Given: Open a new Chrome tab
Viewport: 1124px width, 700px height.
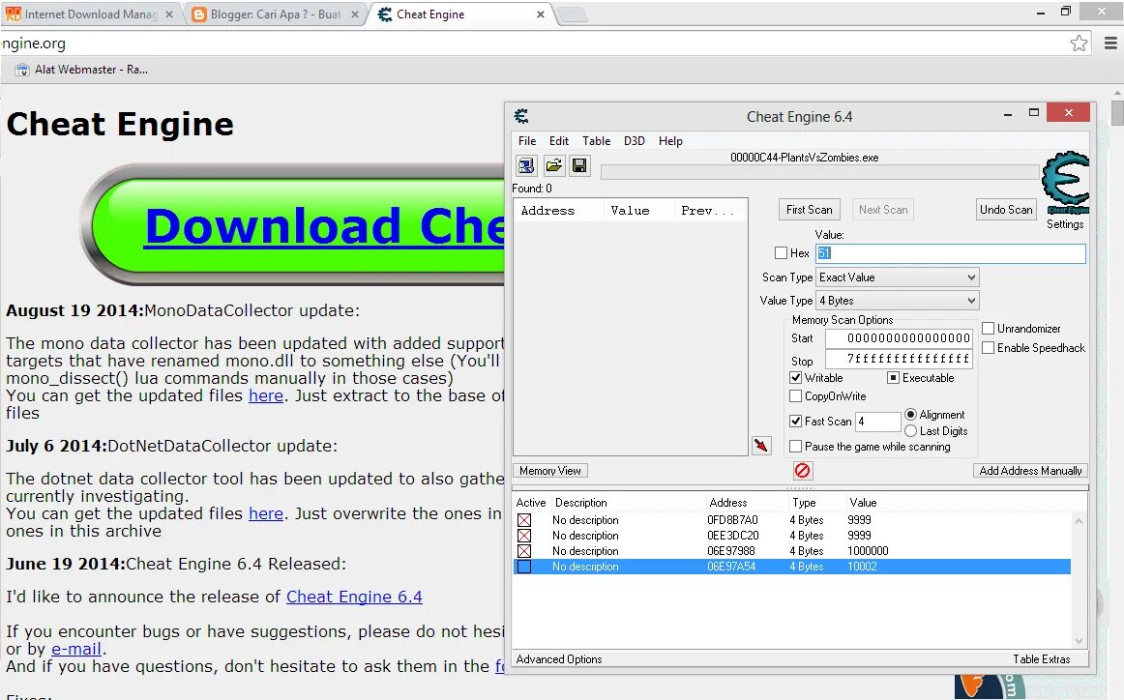Looking at the screenshot, I should [572, 15].
